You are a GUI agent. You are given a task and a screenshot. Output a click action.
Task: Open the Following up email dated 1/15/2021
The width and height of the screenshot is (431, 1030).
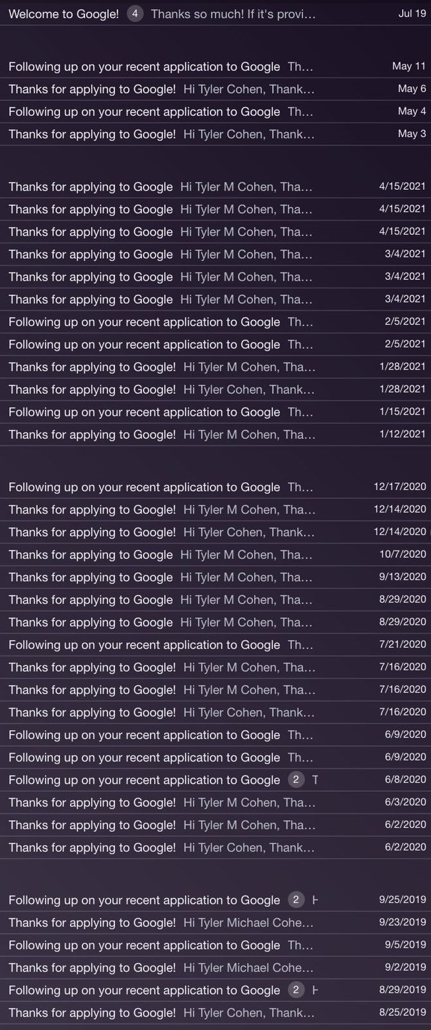[x=215, y=412]
